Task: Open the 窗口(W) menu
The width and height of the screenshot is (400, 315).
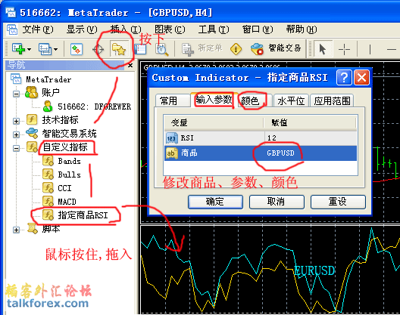Action: click(x=258, y=29)
